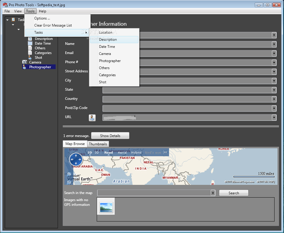Zoom out on the map
The width and height of the screenshot is (284, 233).
[69, 182]
